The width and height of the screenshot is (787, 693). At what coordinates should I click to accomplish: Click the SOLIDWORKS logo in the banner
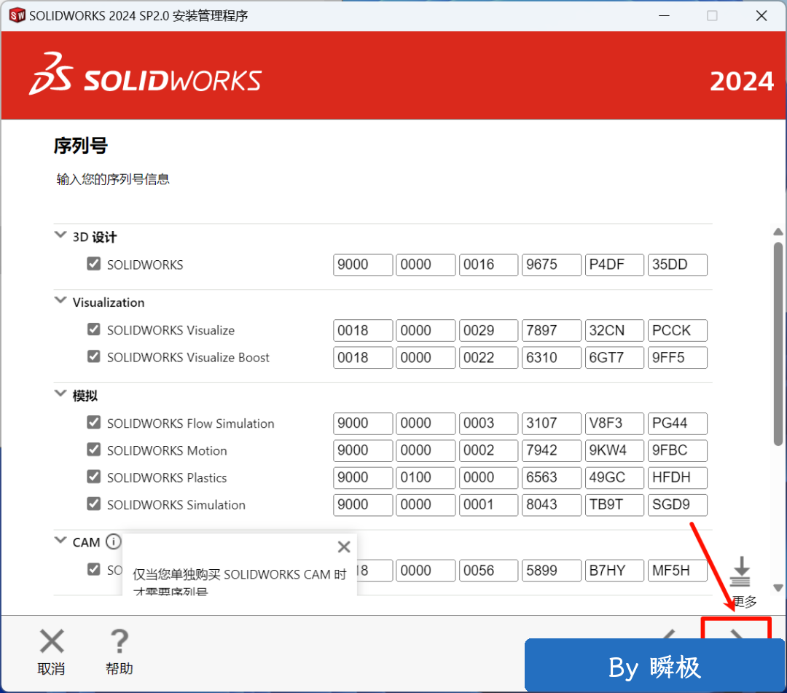(146, 75)
